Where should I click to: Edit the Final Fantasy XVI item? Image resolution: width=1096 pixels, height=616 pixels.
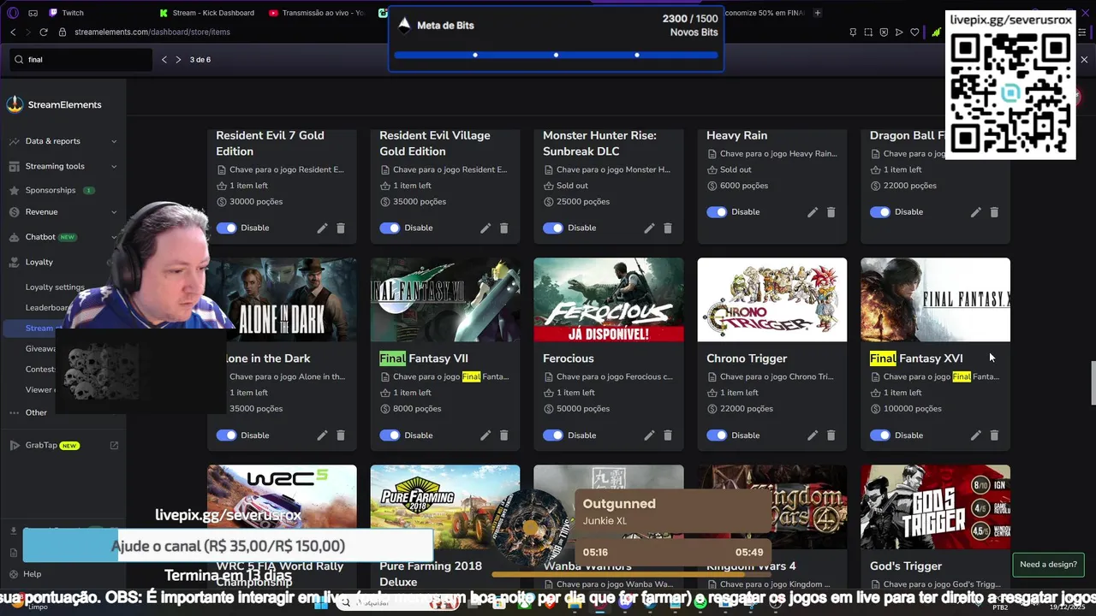click(975, 435)
